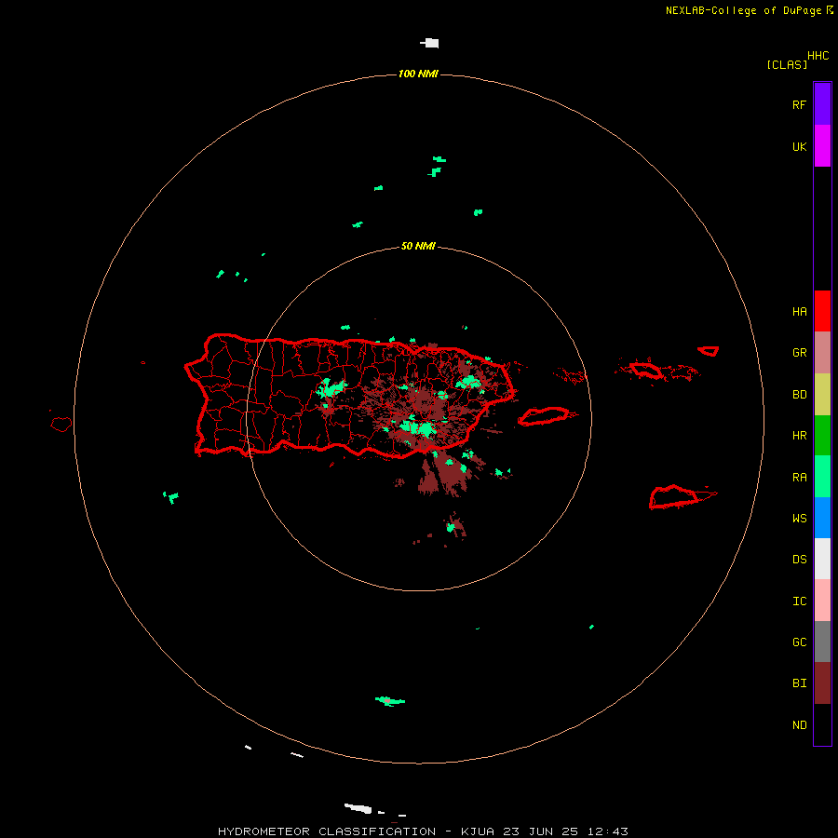The width and height of the screenshot is (838, 838).
Task: Click the BI brown legend color swatch
Action: [822, 683]
